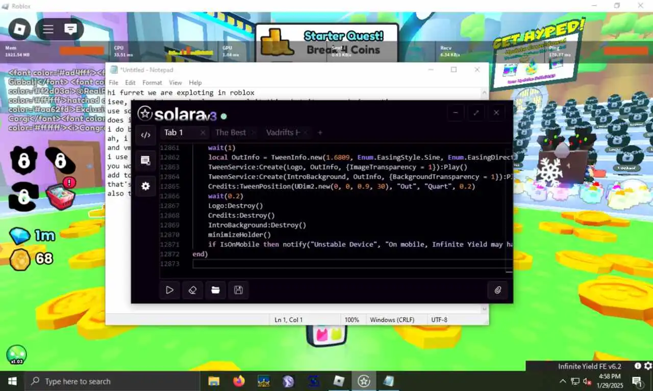
Task: Toggle the Roblox chat bubble
Action: point(70,29)
